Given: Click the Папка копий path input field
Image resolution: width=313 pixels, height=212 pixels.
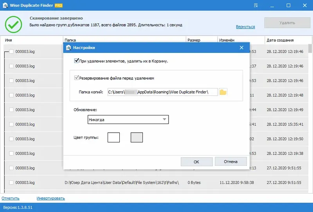Looking at the screenshot, I should [162, 92].
